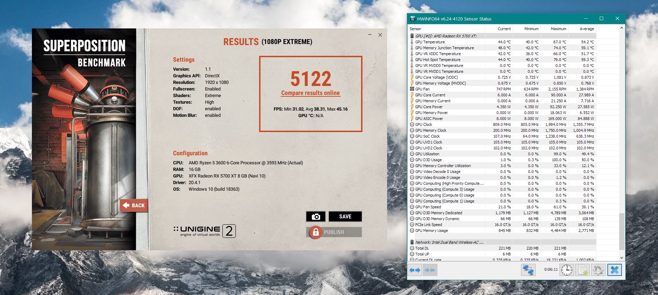The height and width of the screenshot is (295, 658).
Task: Select the GPU SoC Clock row
Action: [x=502, y=136]
